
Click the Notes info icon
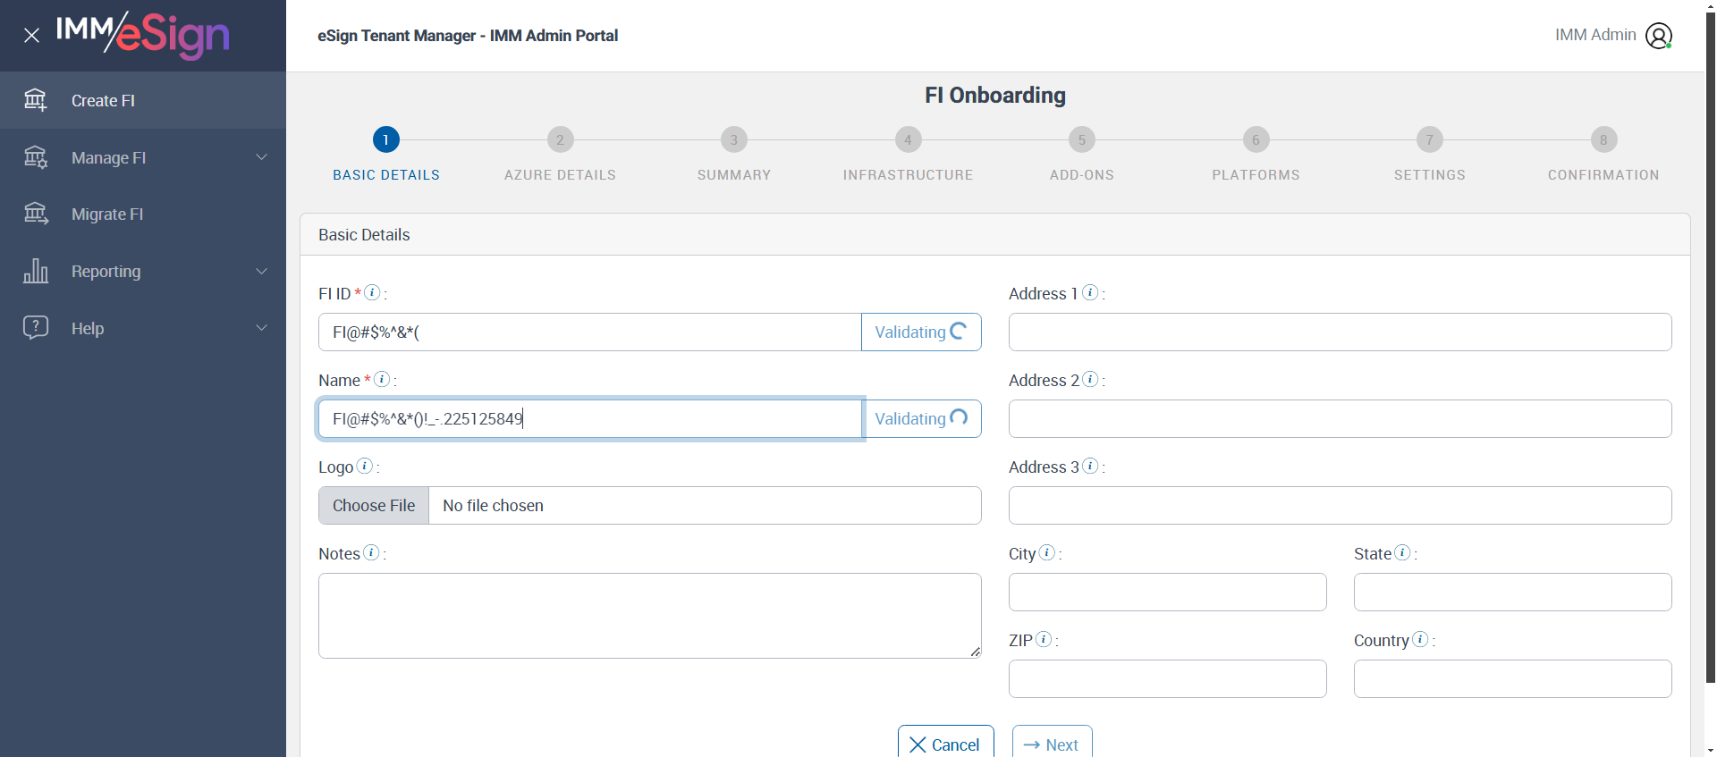tap(371, 552)
